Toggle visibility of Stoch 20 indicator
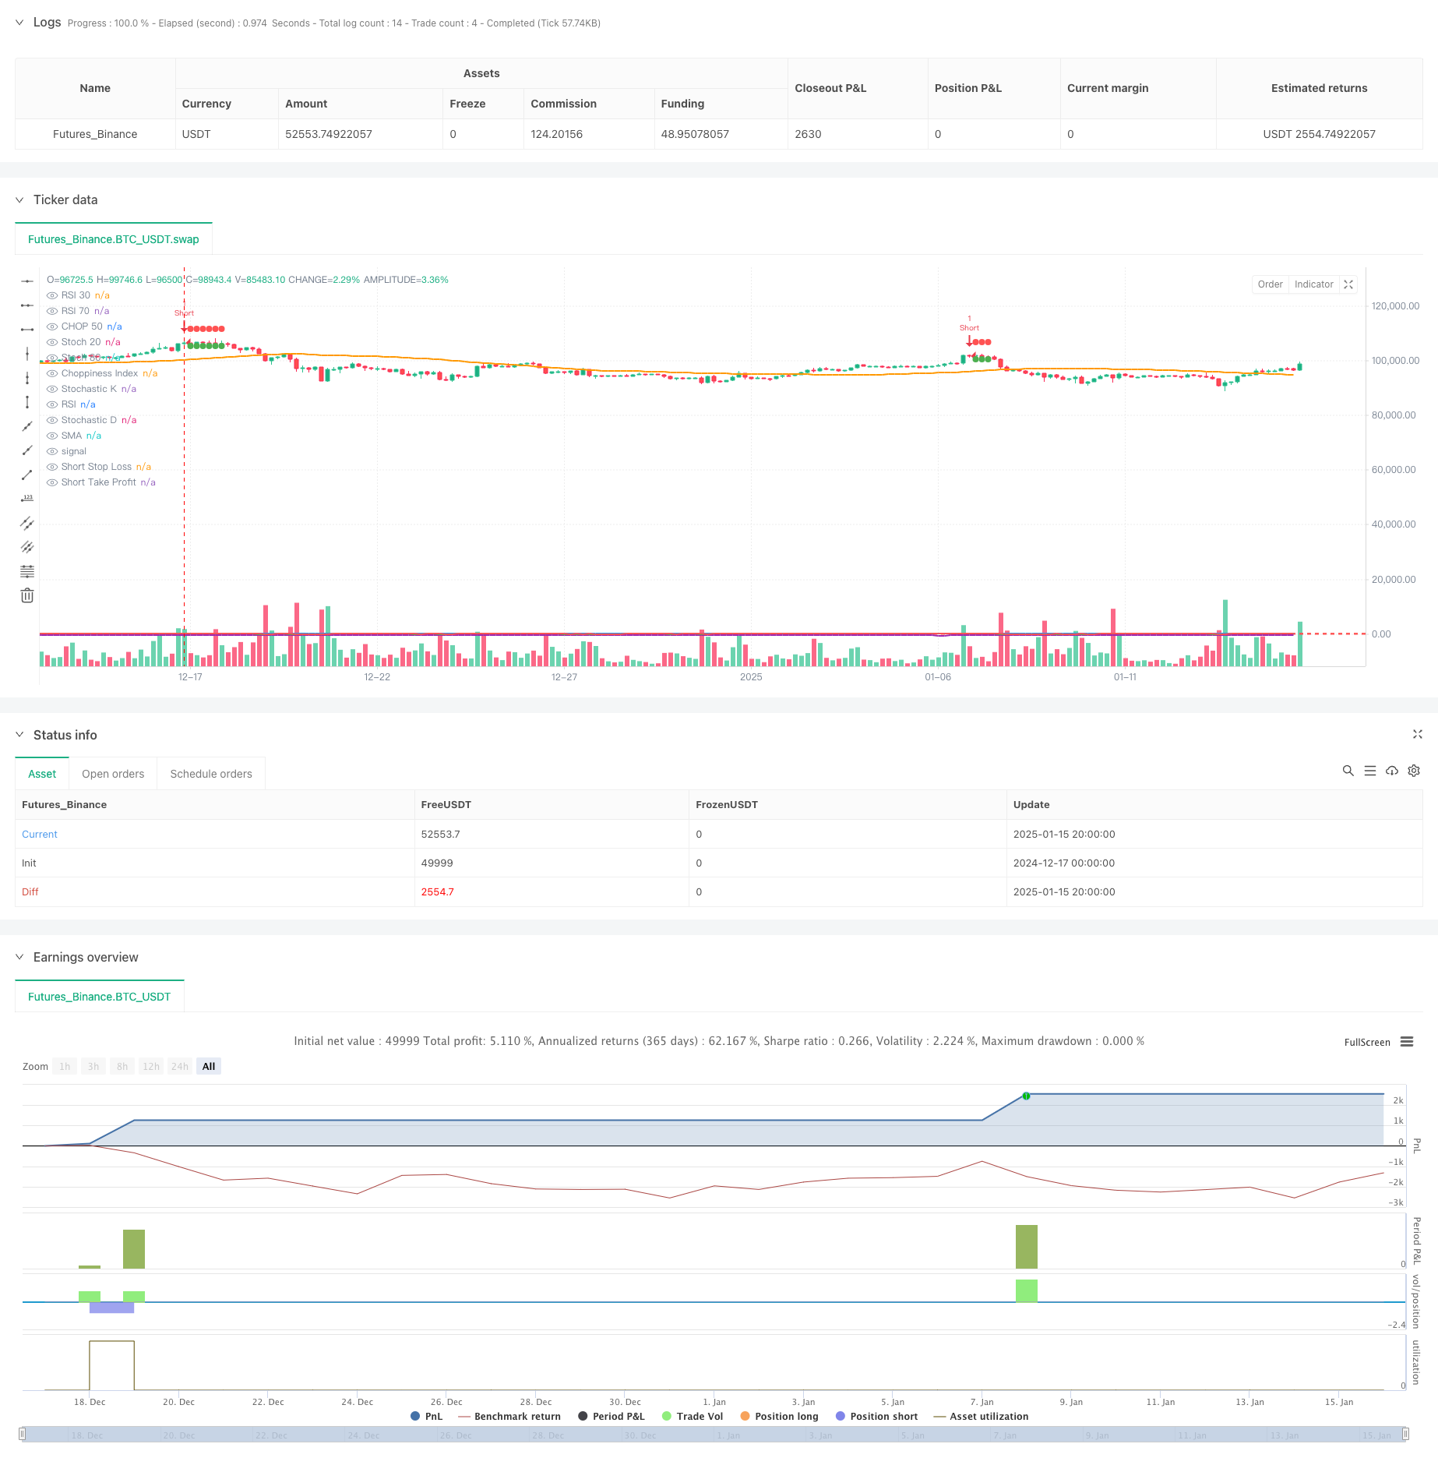1438x1465 pixels. (x=52, y=342)
